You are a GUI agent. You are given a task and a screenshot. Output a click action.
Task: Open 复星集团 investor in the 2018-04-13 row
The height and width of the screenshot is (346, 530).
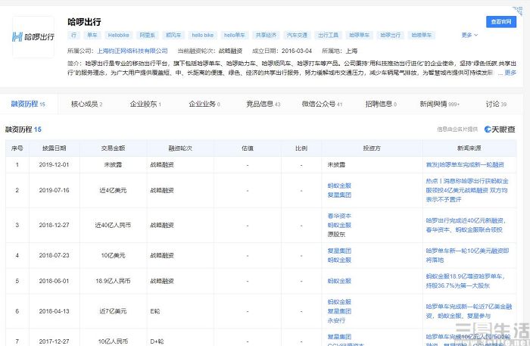(339, 311)
